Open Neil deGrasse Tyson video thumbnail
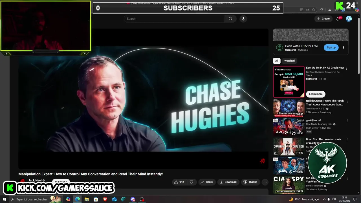 289,108
